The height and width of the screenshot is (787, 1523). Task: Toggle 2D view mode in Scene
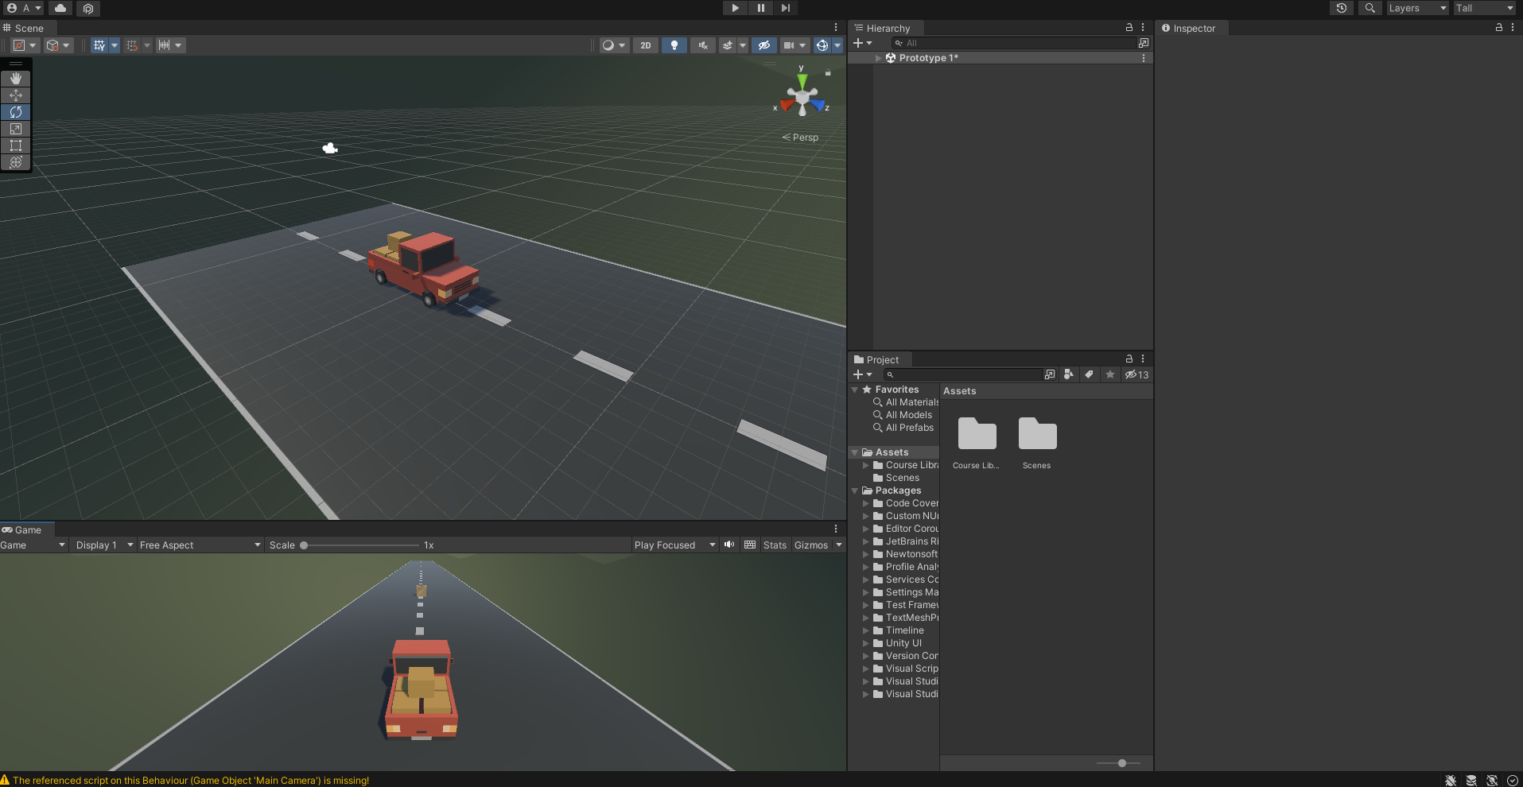point(646,45)
